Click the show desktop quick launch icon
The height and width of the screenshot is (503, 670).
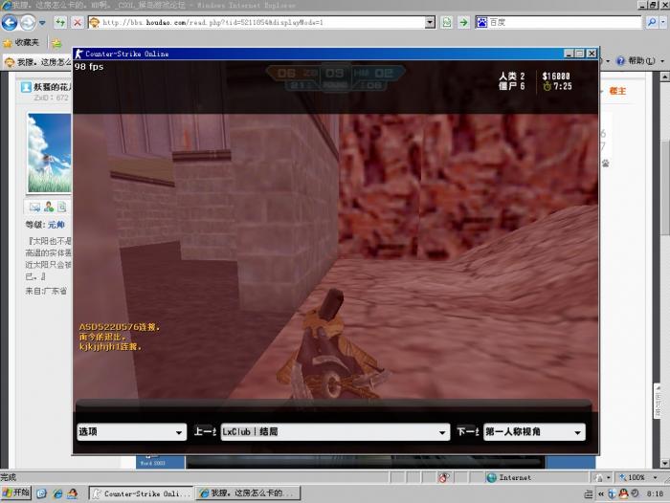tap(41, 493)
